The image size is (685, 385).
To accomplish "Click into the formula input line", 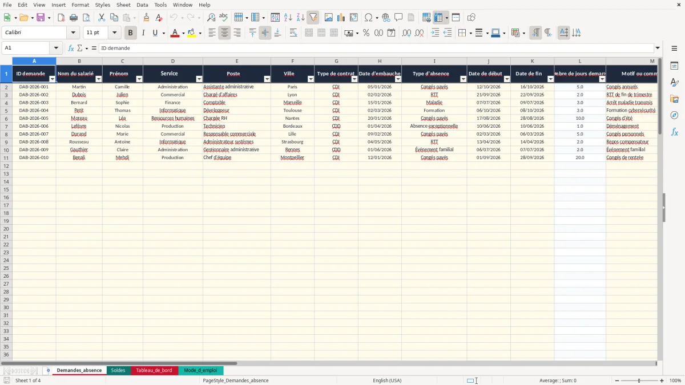I will [376, 48].
